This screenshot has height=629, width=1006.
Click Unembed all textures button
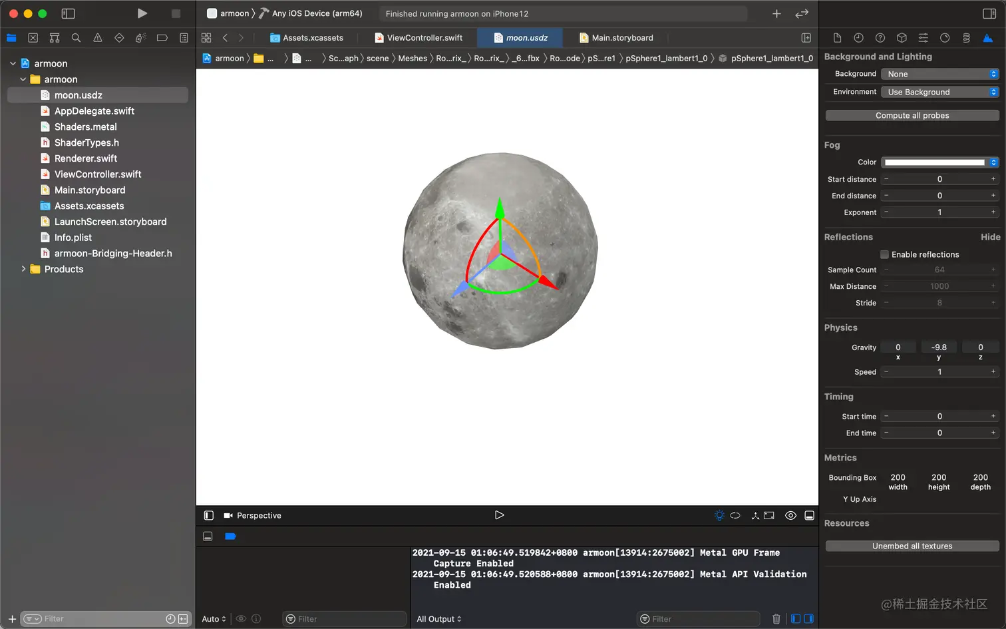912,546
